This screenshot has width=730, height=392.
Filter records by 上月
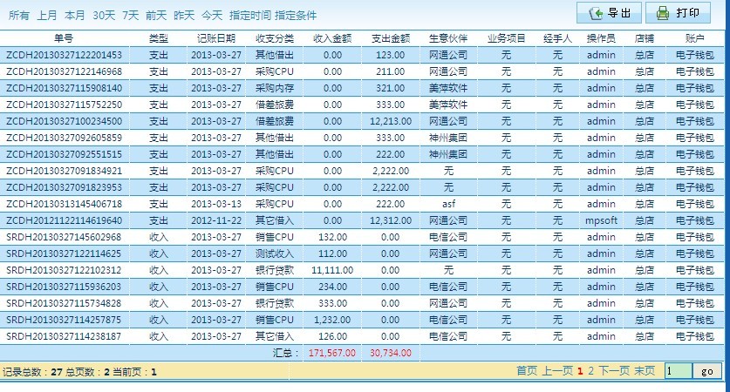(x=47, y=16)
